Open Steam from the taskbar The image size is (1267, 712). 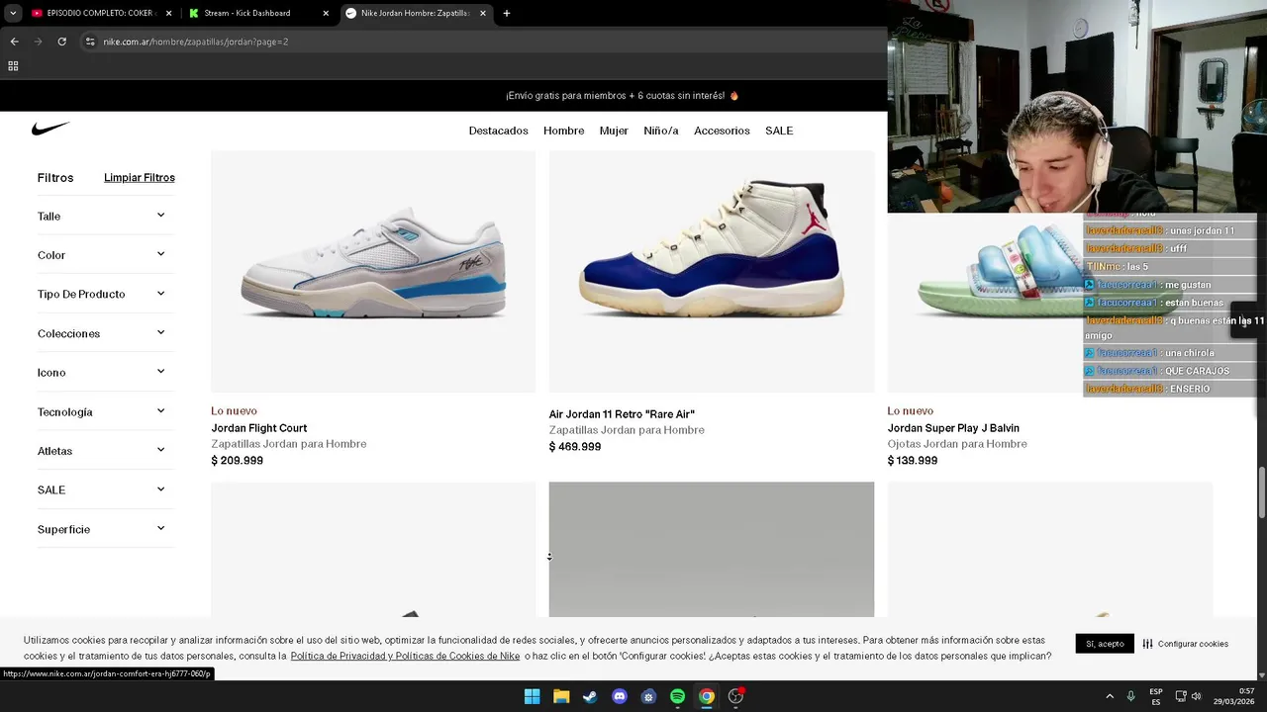tap(590, 696)
